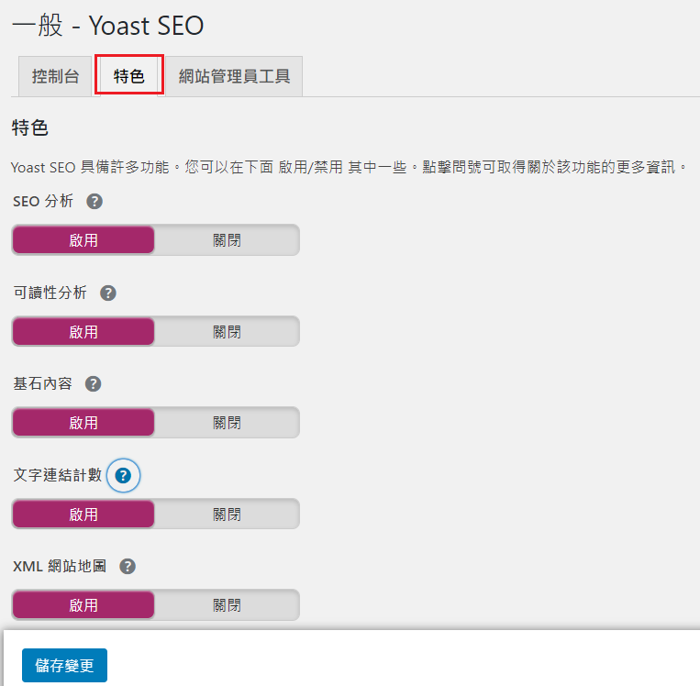Enable SEO 分析 with the 啟用 option

(x=83, y=240)
